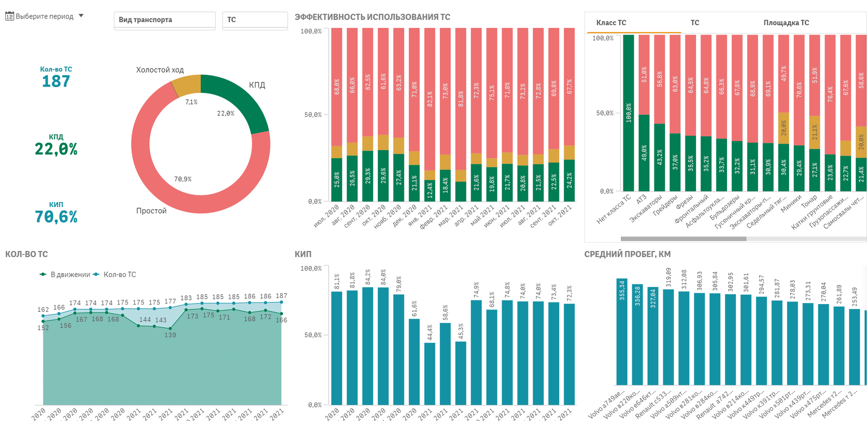Select the КИП bar labeled 44,4%
The width and height of the screenshot is (867, 421).
[429, 374]
